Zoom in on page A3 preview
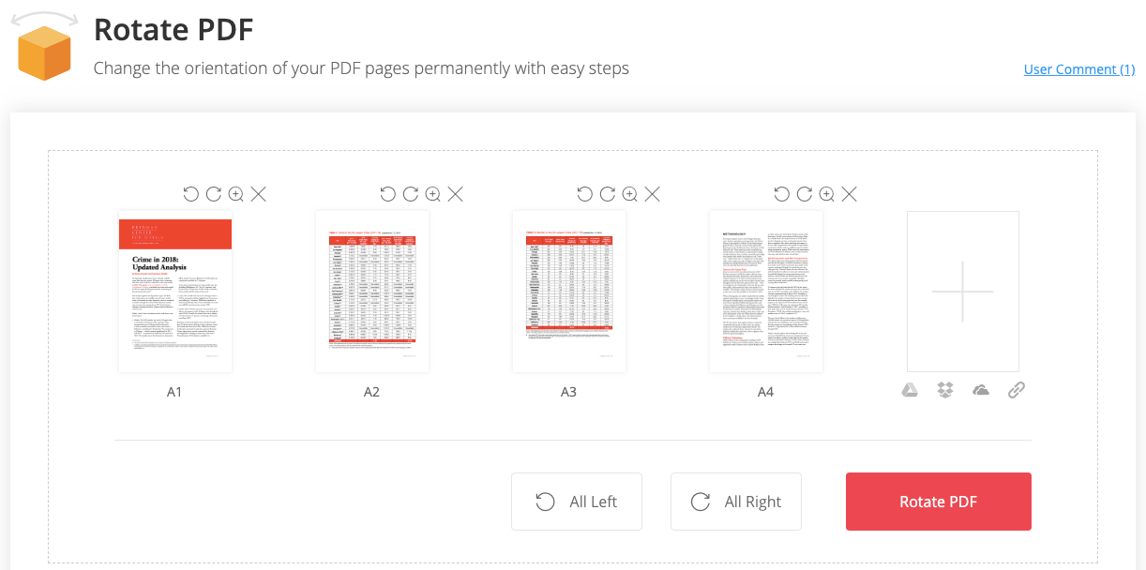 tap(630, 194)
